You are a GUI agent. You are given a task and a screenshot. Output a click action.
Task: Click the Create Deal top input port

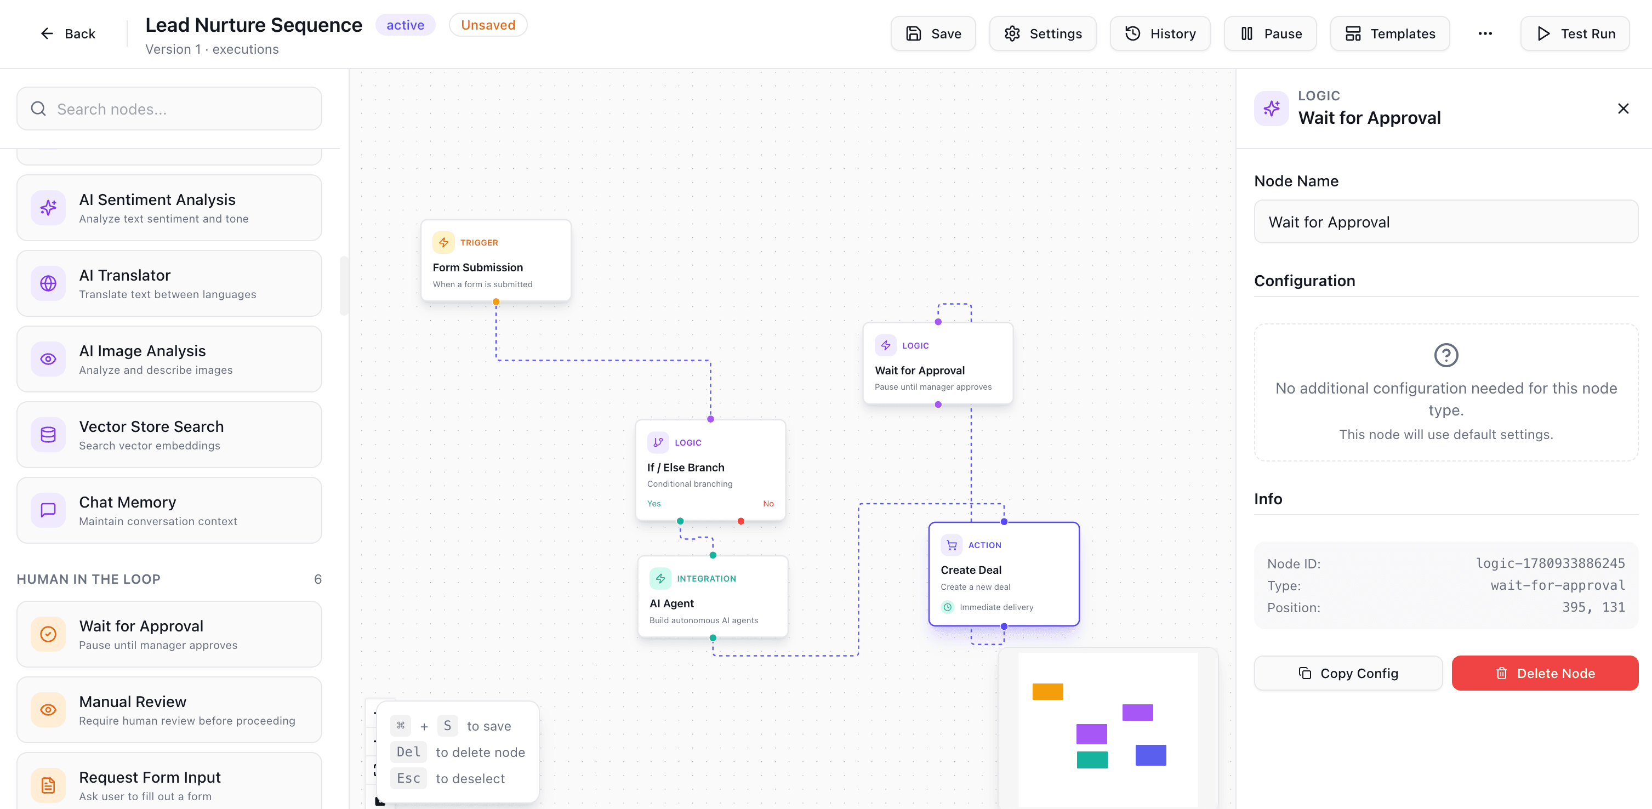click(1004, 522)
